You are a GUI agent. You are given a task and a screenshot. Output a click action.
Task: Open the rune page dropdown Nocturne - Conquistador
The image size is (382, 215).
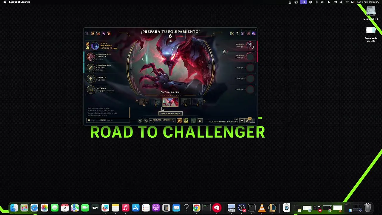pyautogui.click(x=163, y=121)
